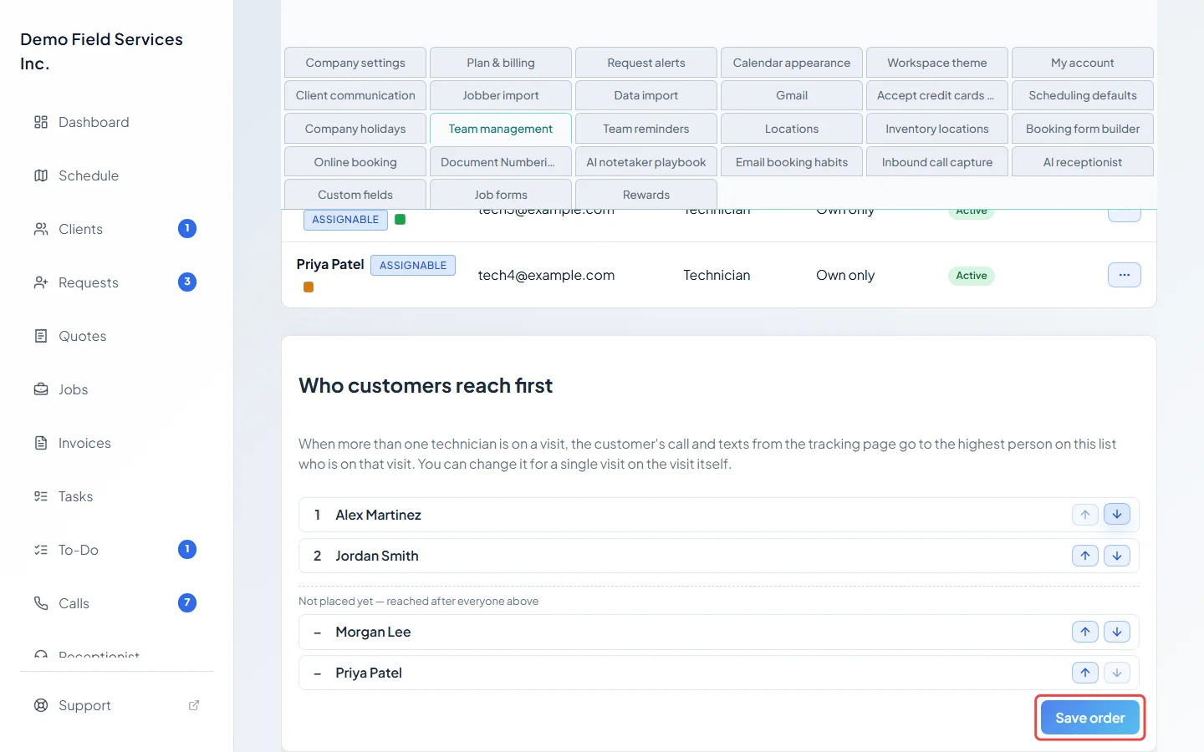This screenshot has height=752, width=1204.
Task: Click Priya Patel's orange color swatch
Action: click(309, 287)
